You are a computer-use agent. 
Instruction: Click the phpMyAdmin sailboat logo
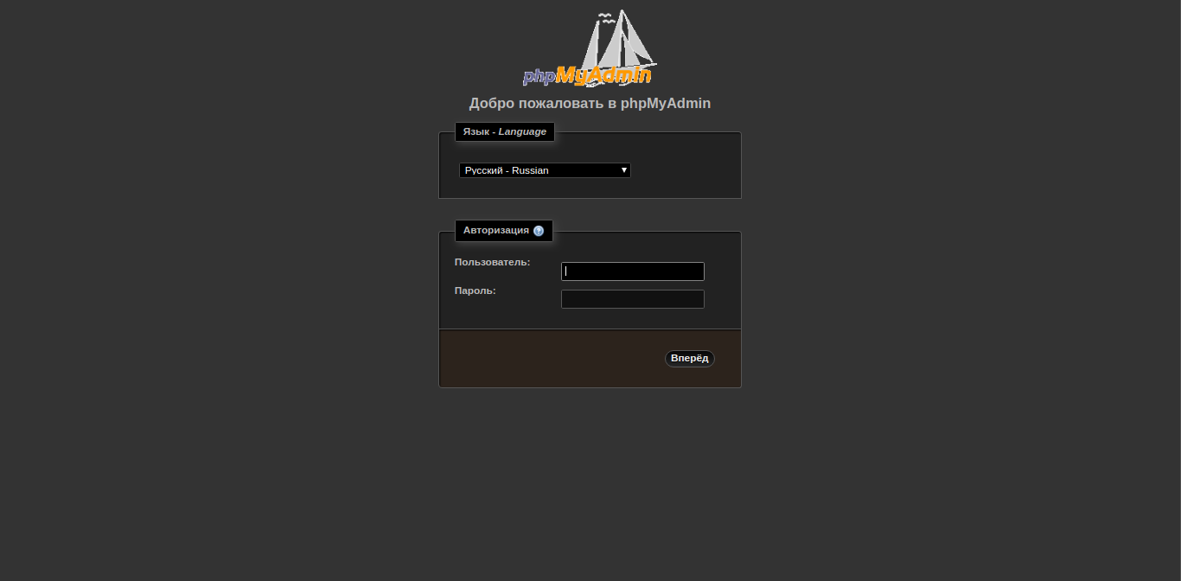590,48
